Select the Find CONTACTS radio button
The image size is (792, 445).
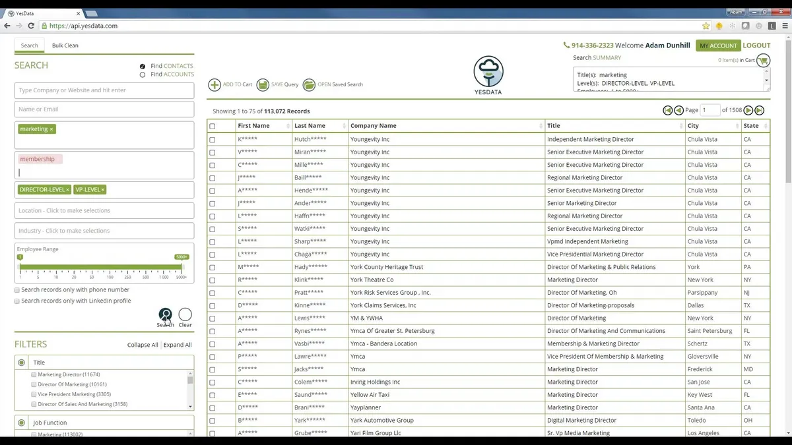pyautogui.click(x=143, y=66)
